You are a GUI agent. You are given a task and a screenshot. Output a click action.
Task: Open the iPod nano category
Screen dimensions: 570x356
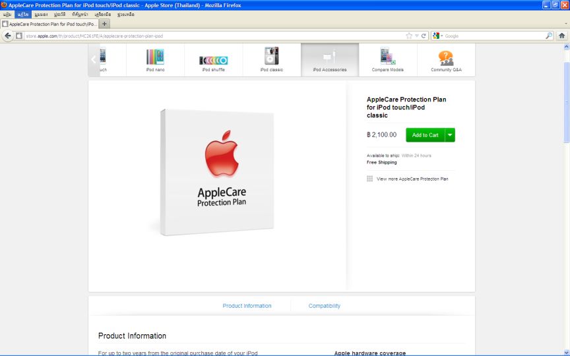[155, 59]
